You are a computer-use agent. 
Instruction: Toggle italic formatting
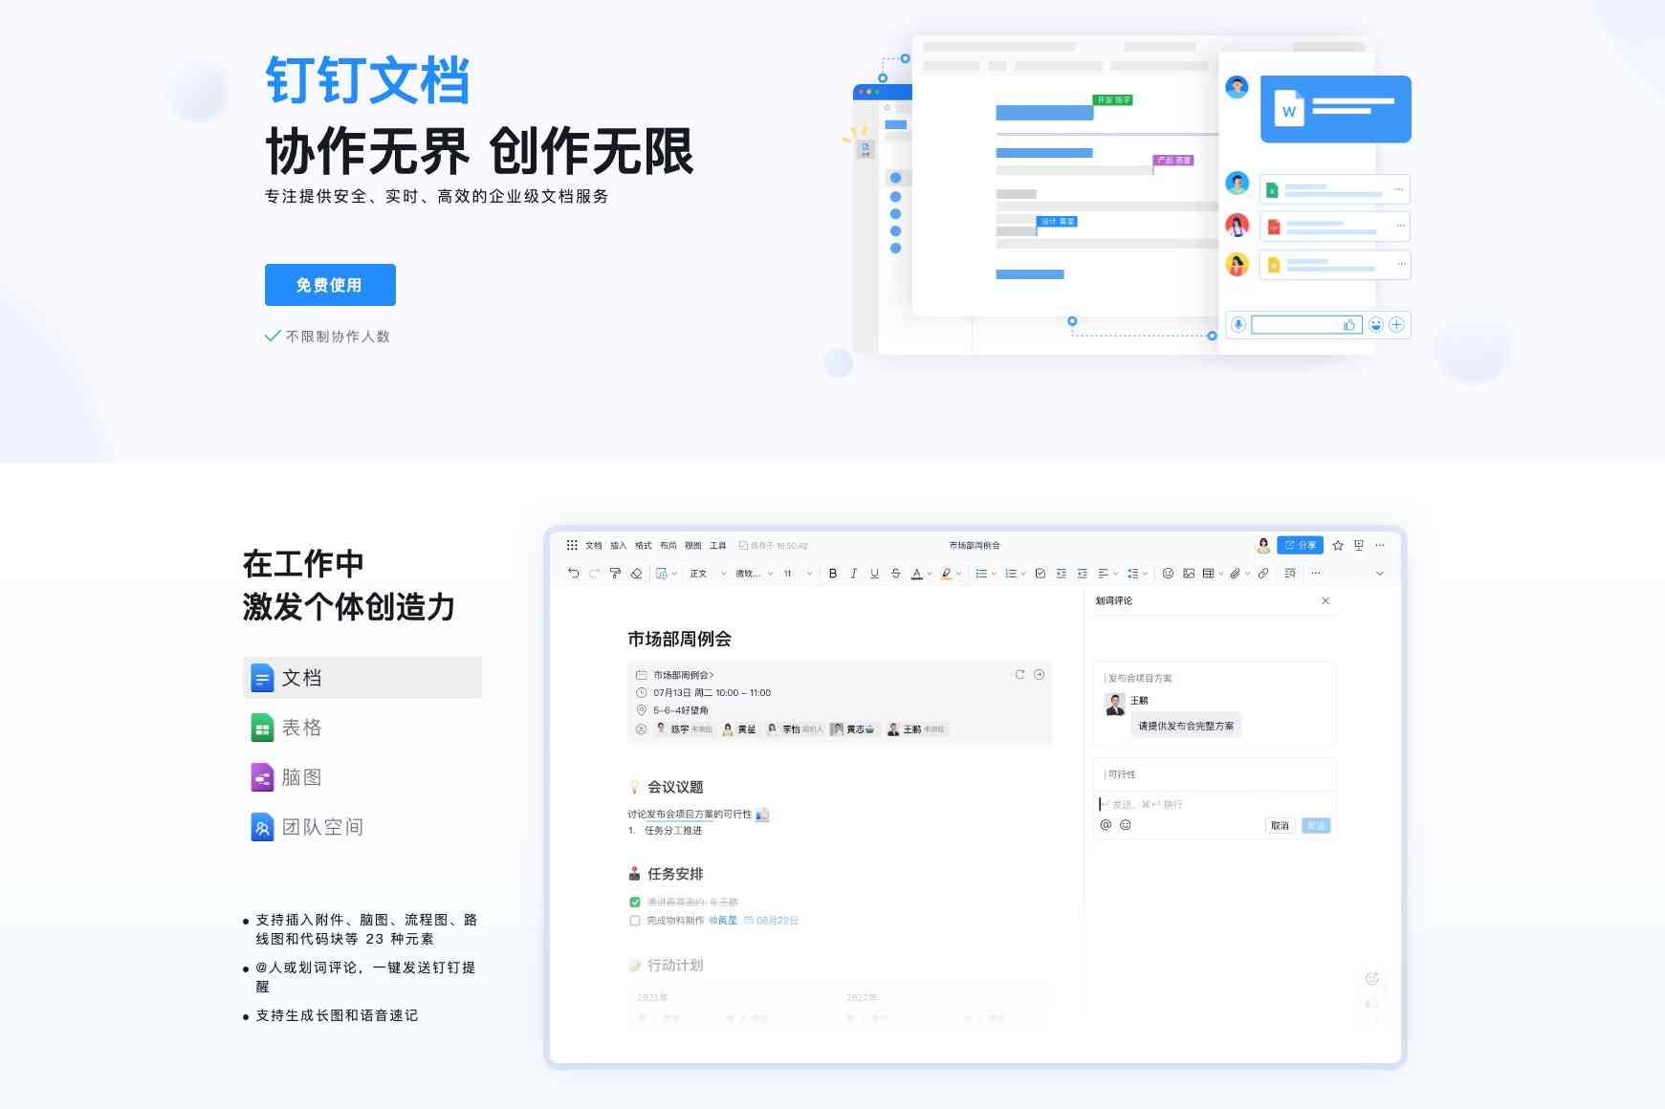pos(854,574)
